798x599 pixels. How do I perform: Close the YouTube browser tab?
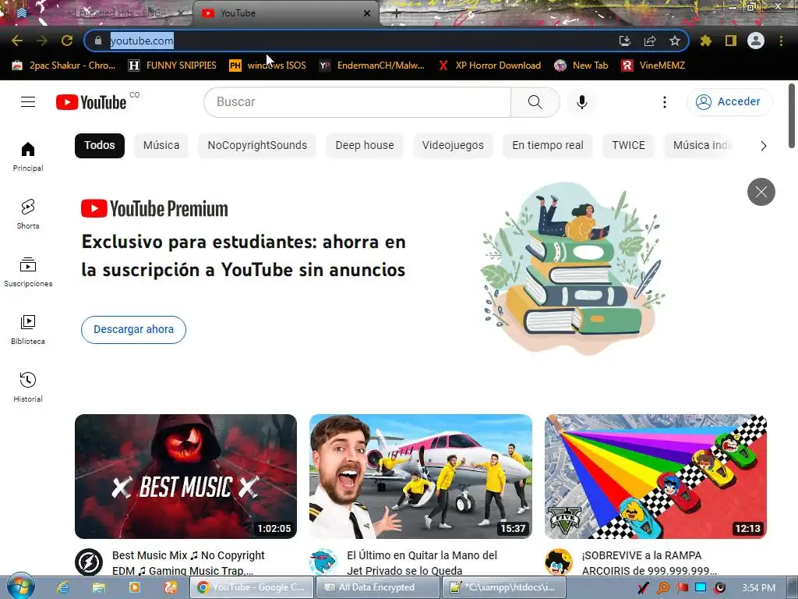pyautogui.click(x=367, y=13)
